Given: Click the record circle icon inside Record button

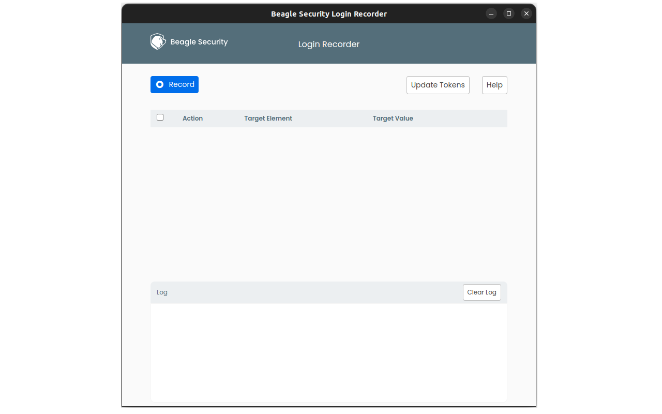Looking at the screenshot, I should pyautogui.click(x=160, y=84).
